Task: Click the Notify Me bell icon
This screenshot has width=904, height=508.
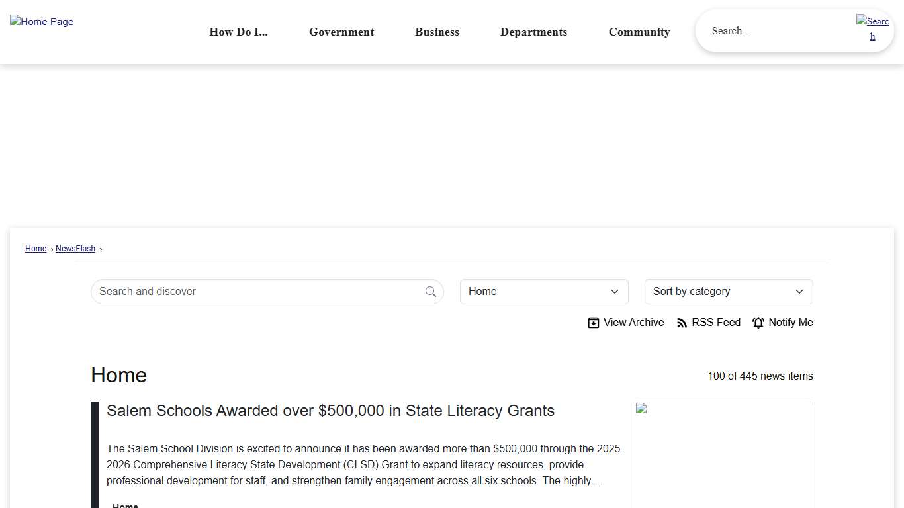Action: pyautogui.click(x=758, y=323)
